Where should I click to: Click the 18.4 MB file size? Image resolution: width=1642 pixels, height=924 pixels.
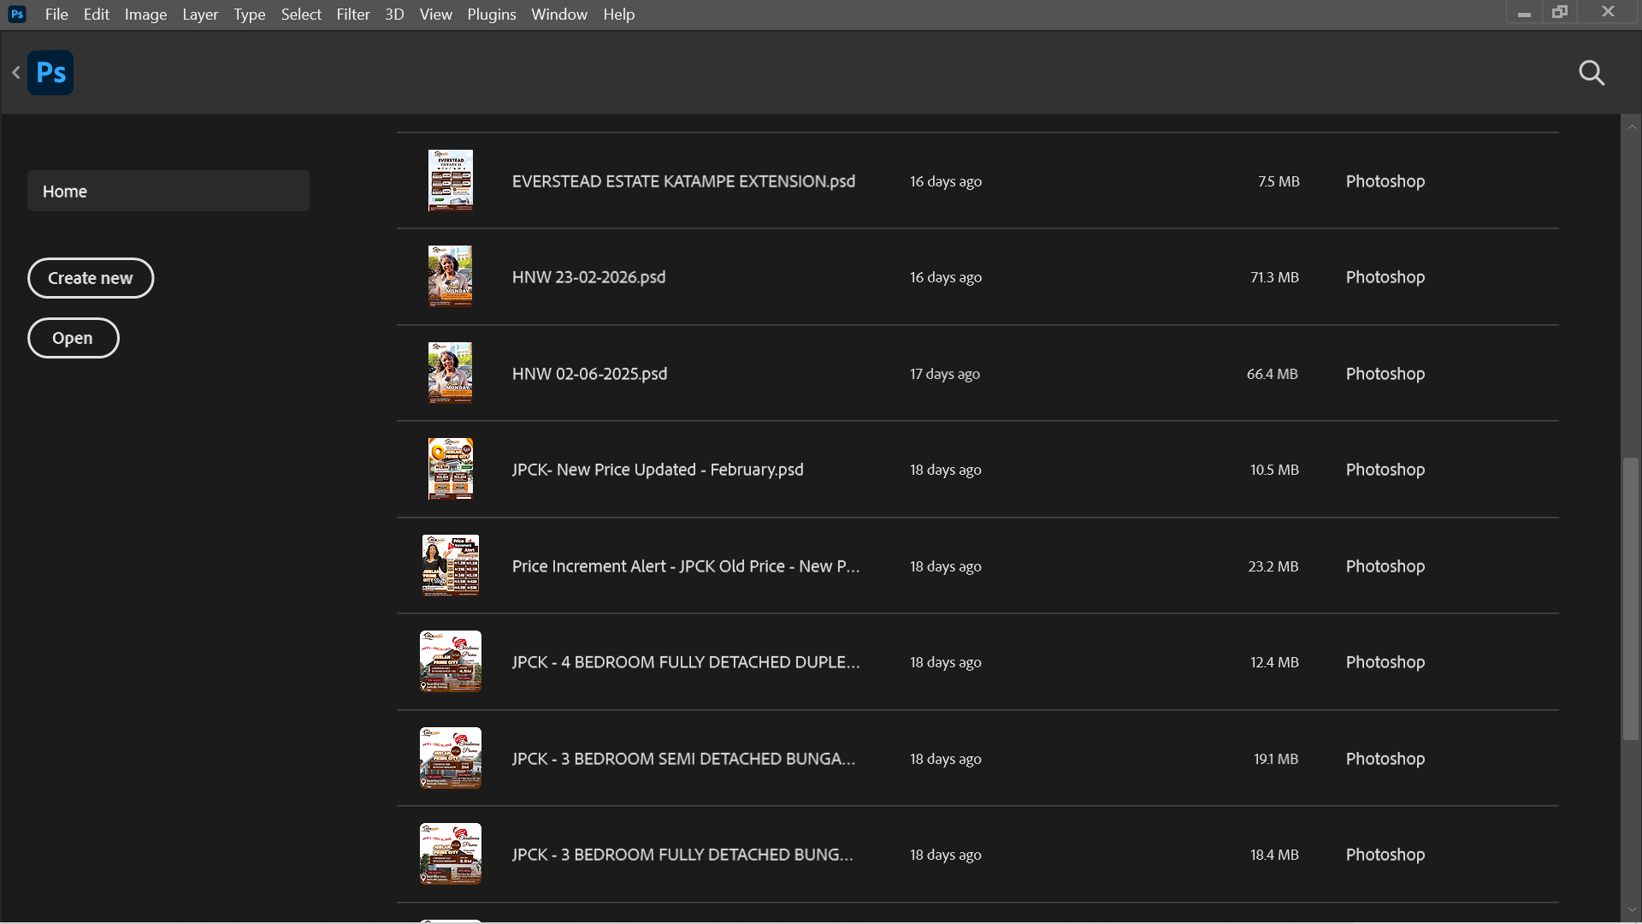tap(1274, 855)
